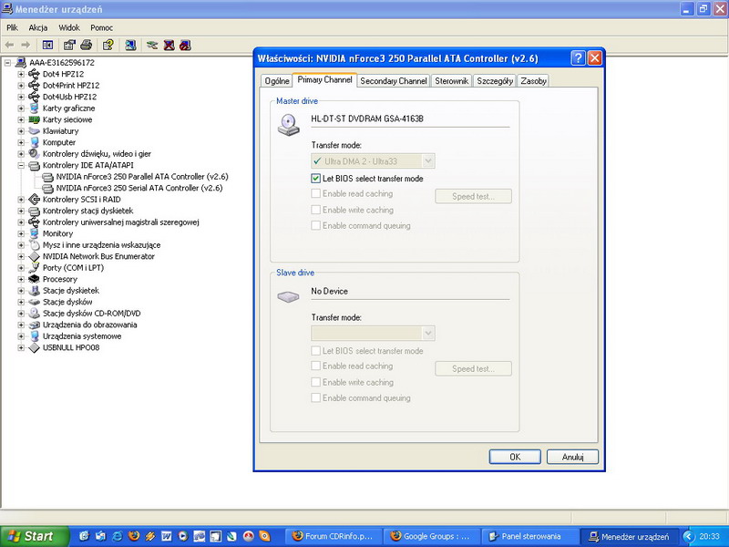The height and width of the screenshot is (547, 729).
Task: Toggle Master drive Enable command queuing checkbox
Action: (x=315, y=225)
